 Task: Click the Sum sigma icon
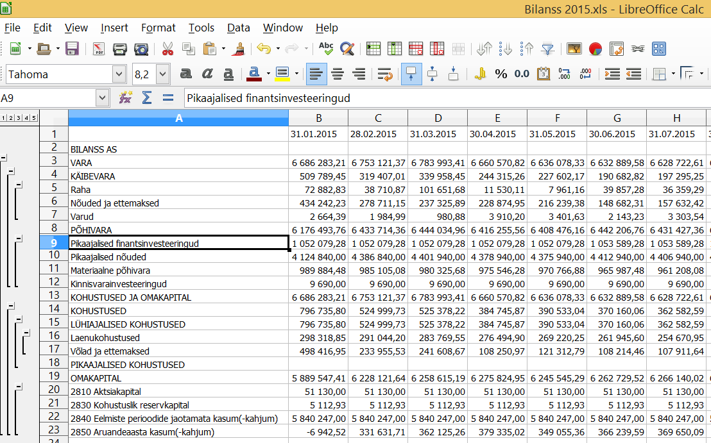[147, 98]
